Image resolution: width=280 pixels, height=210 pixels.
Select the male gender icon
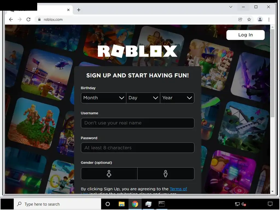(166, 174)
